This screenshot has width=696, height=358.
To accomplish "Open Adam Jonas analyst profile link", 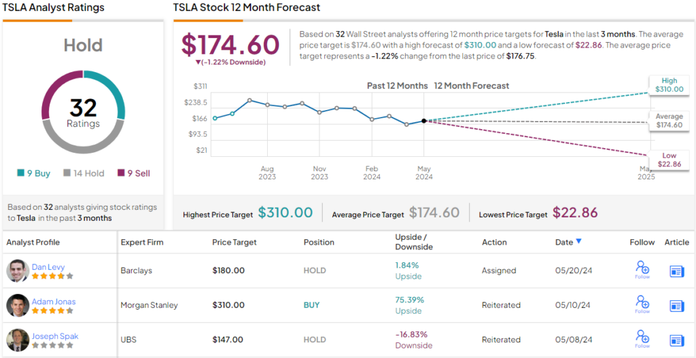I will (53, 301).
